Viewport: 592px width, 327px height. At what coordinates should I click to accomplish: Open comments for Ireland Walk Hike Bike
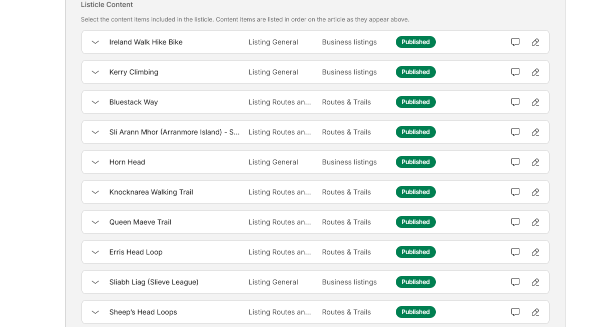(515, 42)
